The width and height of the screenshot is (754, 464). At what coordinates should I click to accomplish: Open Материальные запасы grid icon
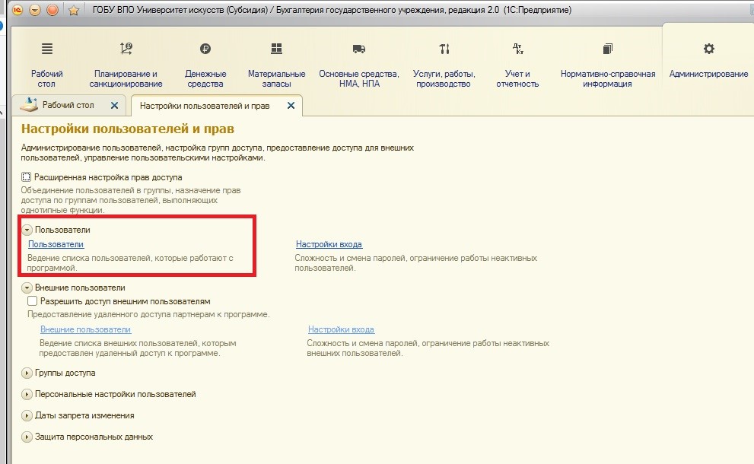point(276,49)
